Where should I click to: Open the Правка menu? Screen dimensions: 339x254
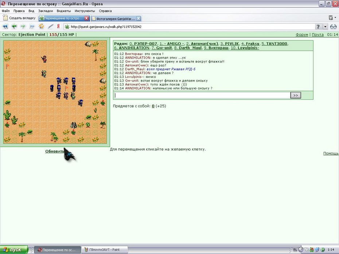click(x=19, y=11)
